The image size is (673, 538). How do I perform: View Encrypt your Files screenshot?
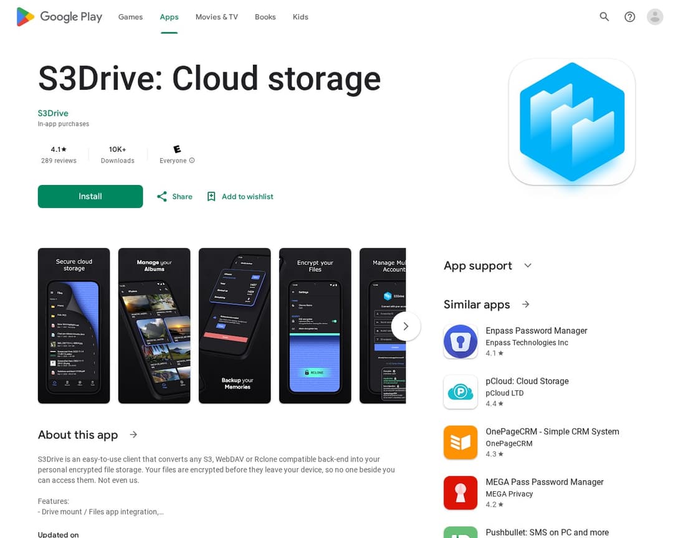(x=315, y=326)
